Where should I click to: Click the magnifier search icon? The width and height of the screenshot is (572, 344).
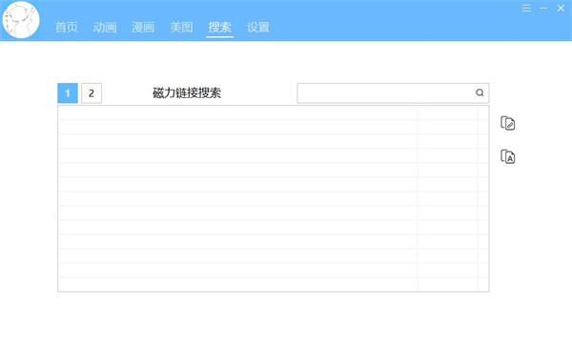pos(480,92)
